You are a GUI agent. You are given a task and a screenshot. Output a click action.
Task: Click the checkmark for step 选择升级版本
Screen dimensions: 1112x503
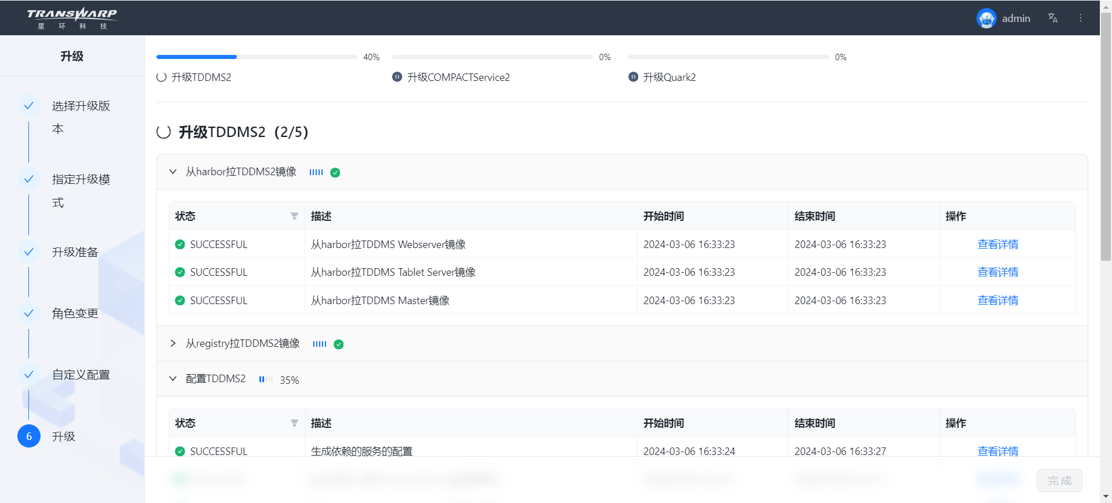point(28,106)
